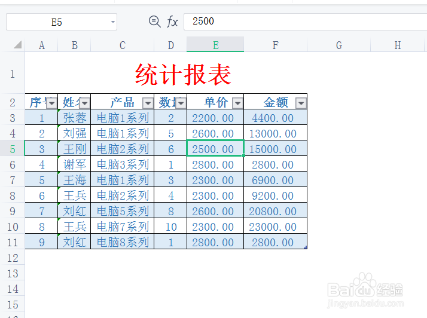Click product cell 电脑8系列
This screenshot has height=318, width=427.
(x=123, y=242)
